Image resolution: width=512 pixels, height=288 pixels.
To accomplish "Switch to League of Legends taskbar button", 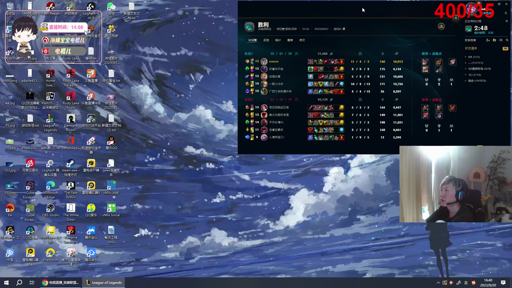I will [x=104, y=283].
